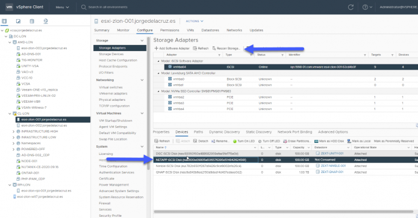
Task: Expand the POWERED-OFF resource pool
Action: [x=14, y=149]
